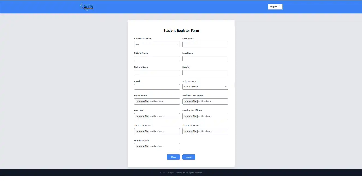This screenshot has width=362, height=181.
Task: Expand the Mr. title dropdown
Action: [x=157, y=44]
